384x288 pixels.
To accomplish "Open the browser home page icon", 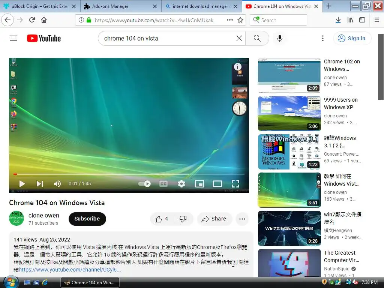I will click(x=44, y=20).
